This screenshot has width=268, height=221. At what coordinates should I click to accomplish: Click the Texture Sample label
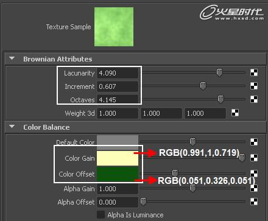(x=69, y=27)
